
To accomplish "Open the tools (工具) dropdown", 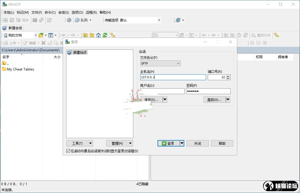I will (79, 143).
